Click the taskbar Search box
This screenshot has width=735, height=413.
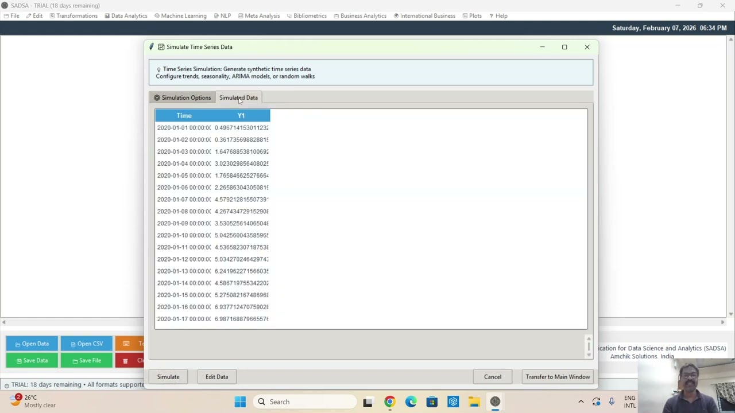304,402
